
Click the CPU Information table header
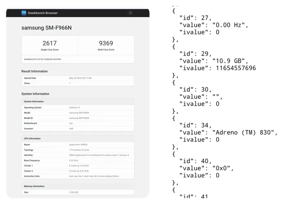click(x=32, y=139)
